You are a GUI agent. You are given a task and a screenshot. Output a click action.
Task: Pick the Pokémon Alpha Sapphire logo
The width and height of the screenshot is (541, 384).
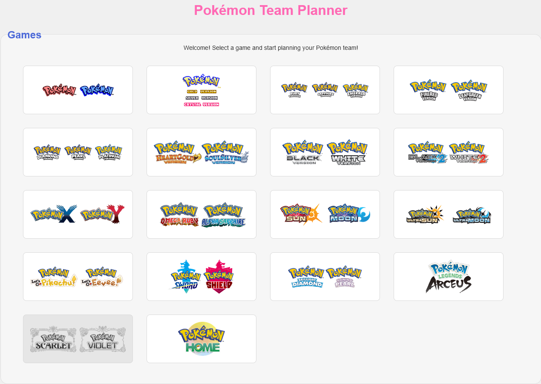pos(224,214)
